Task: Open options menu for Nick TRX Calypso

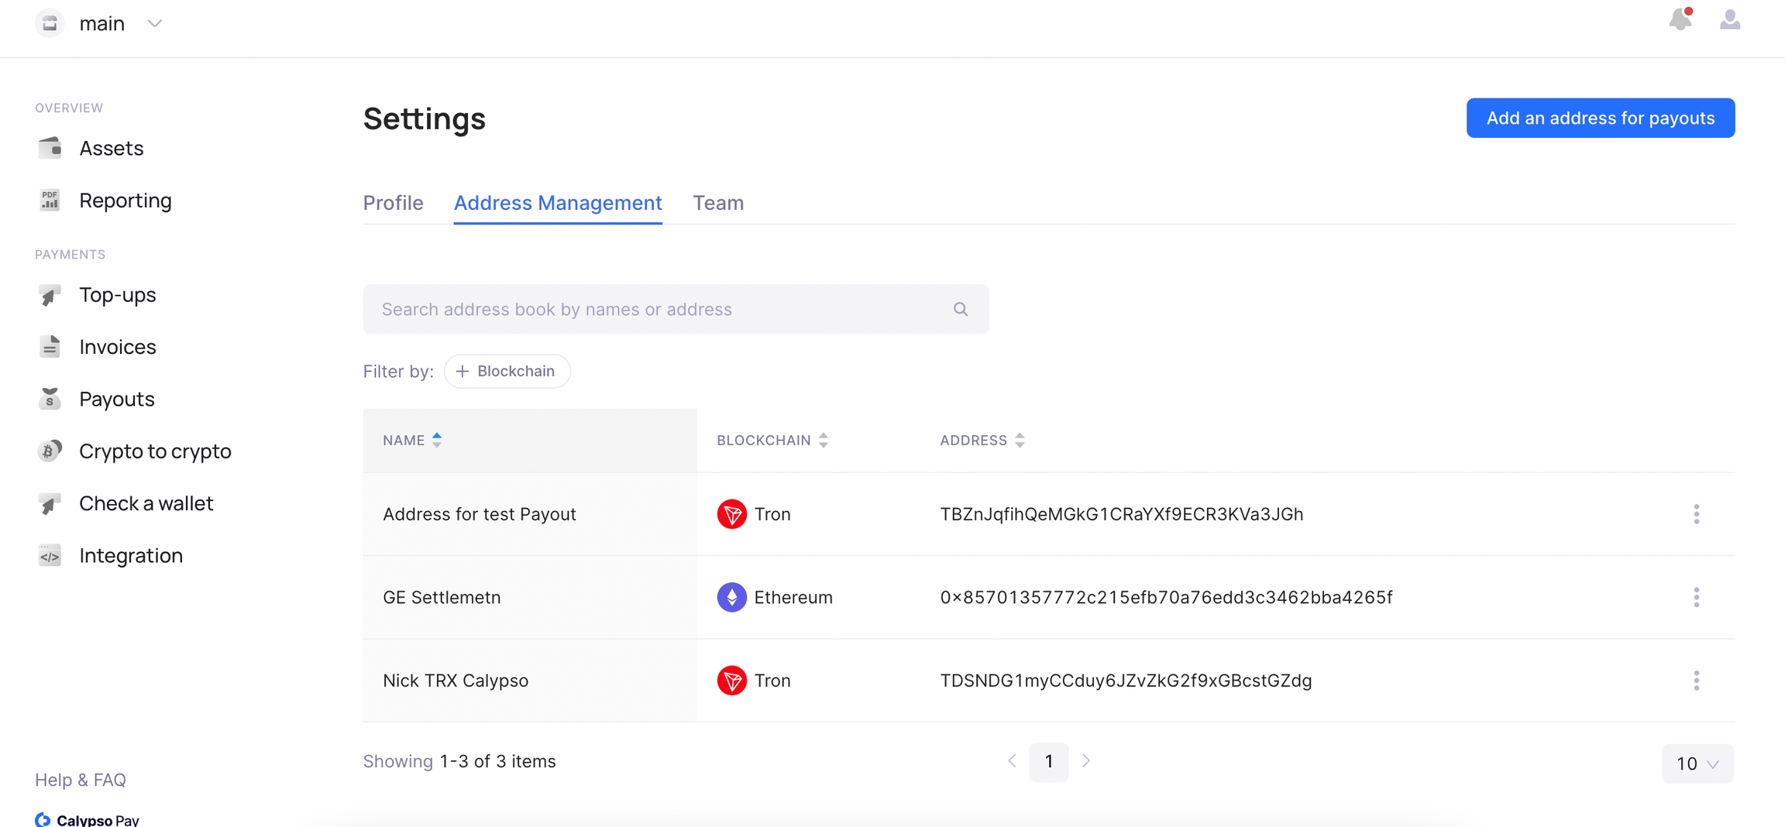Action: click(1696, 681)
